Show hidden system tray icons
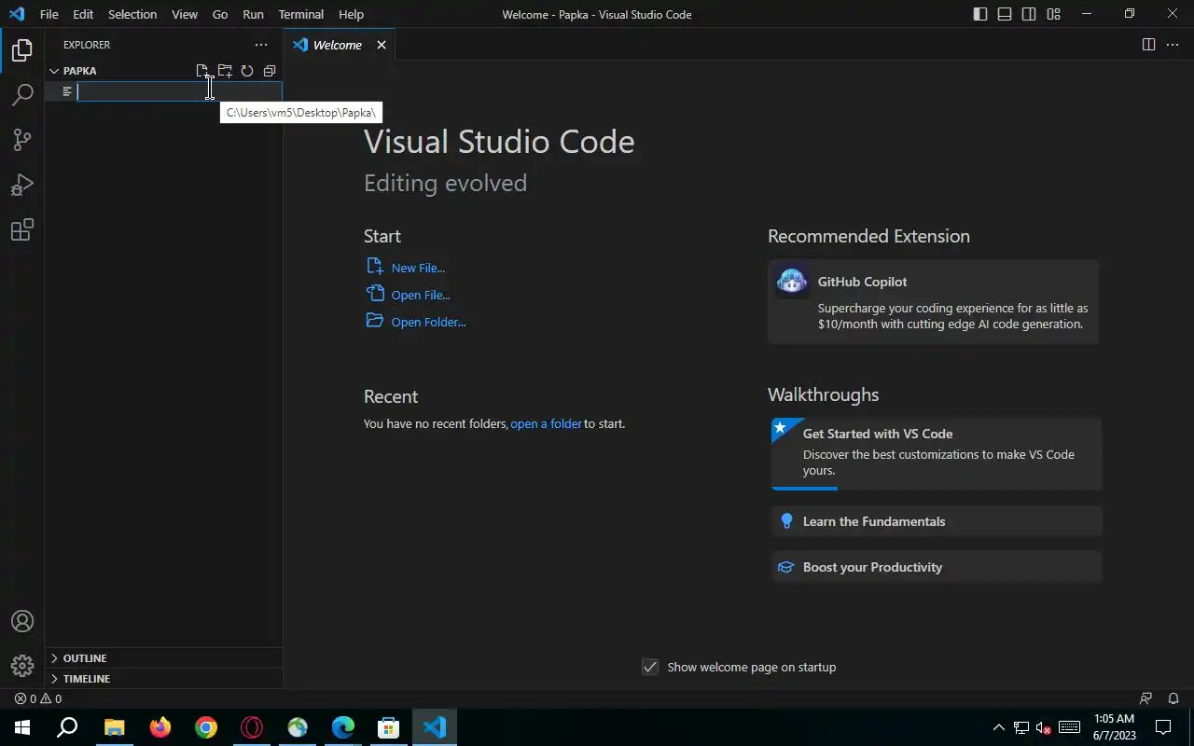This screenshot has width=1194, height=746. [x=998, y=727]
